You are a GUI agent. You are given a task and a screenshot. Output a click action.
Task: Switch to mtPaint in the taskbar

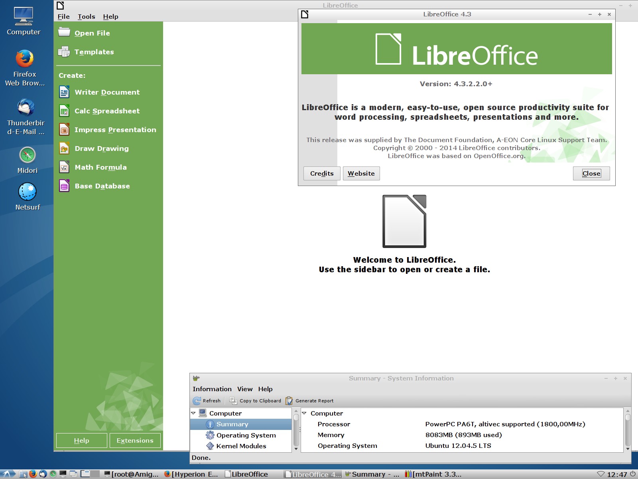(433, 474)
